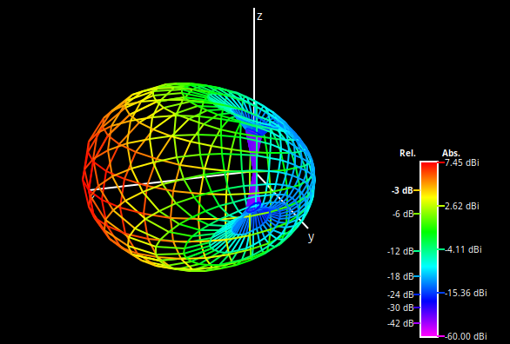The width and height of the screenshot is (510, 344).
Task: Click the -18 dB relative marker
Action: pyautogui.click(x=400, y=276)
